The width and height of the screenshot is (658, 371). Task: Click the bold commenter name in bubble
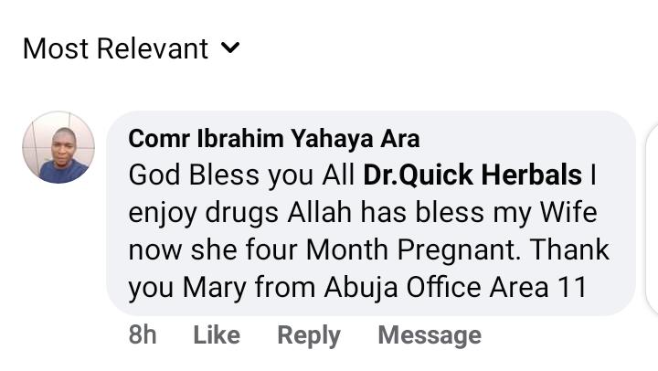pos(273,139)
